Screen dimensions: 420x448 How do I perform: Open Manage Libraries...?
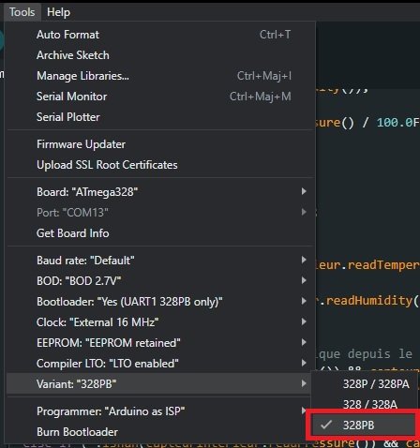160,76
